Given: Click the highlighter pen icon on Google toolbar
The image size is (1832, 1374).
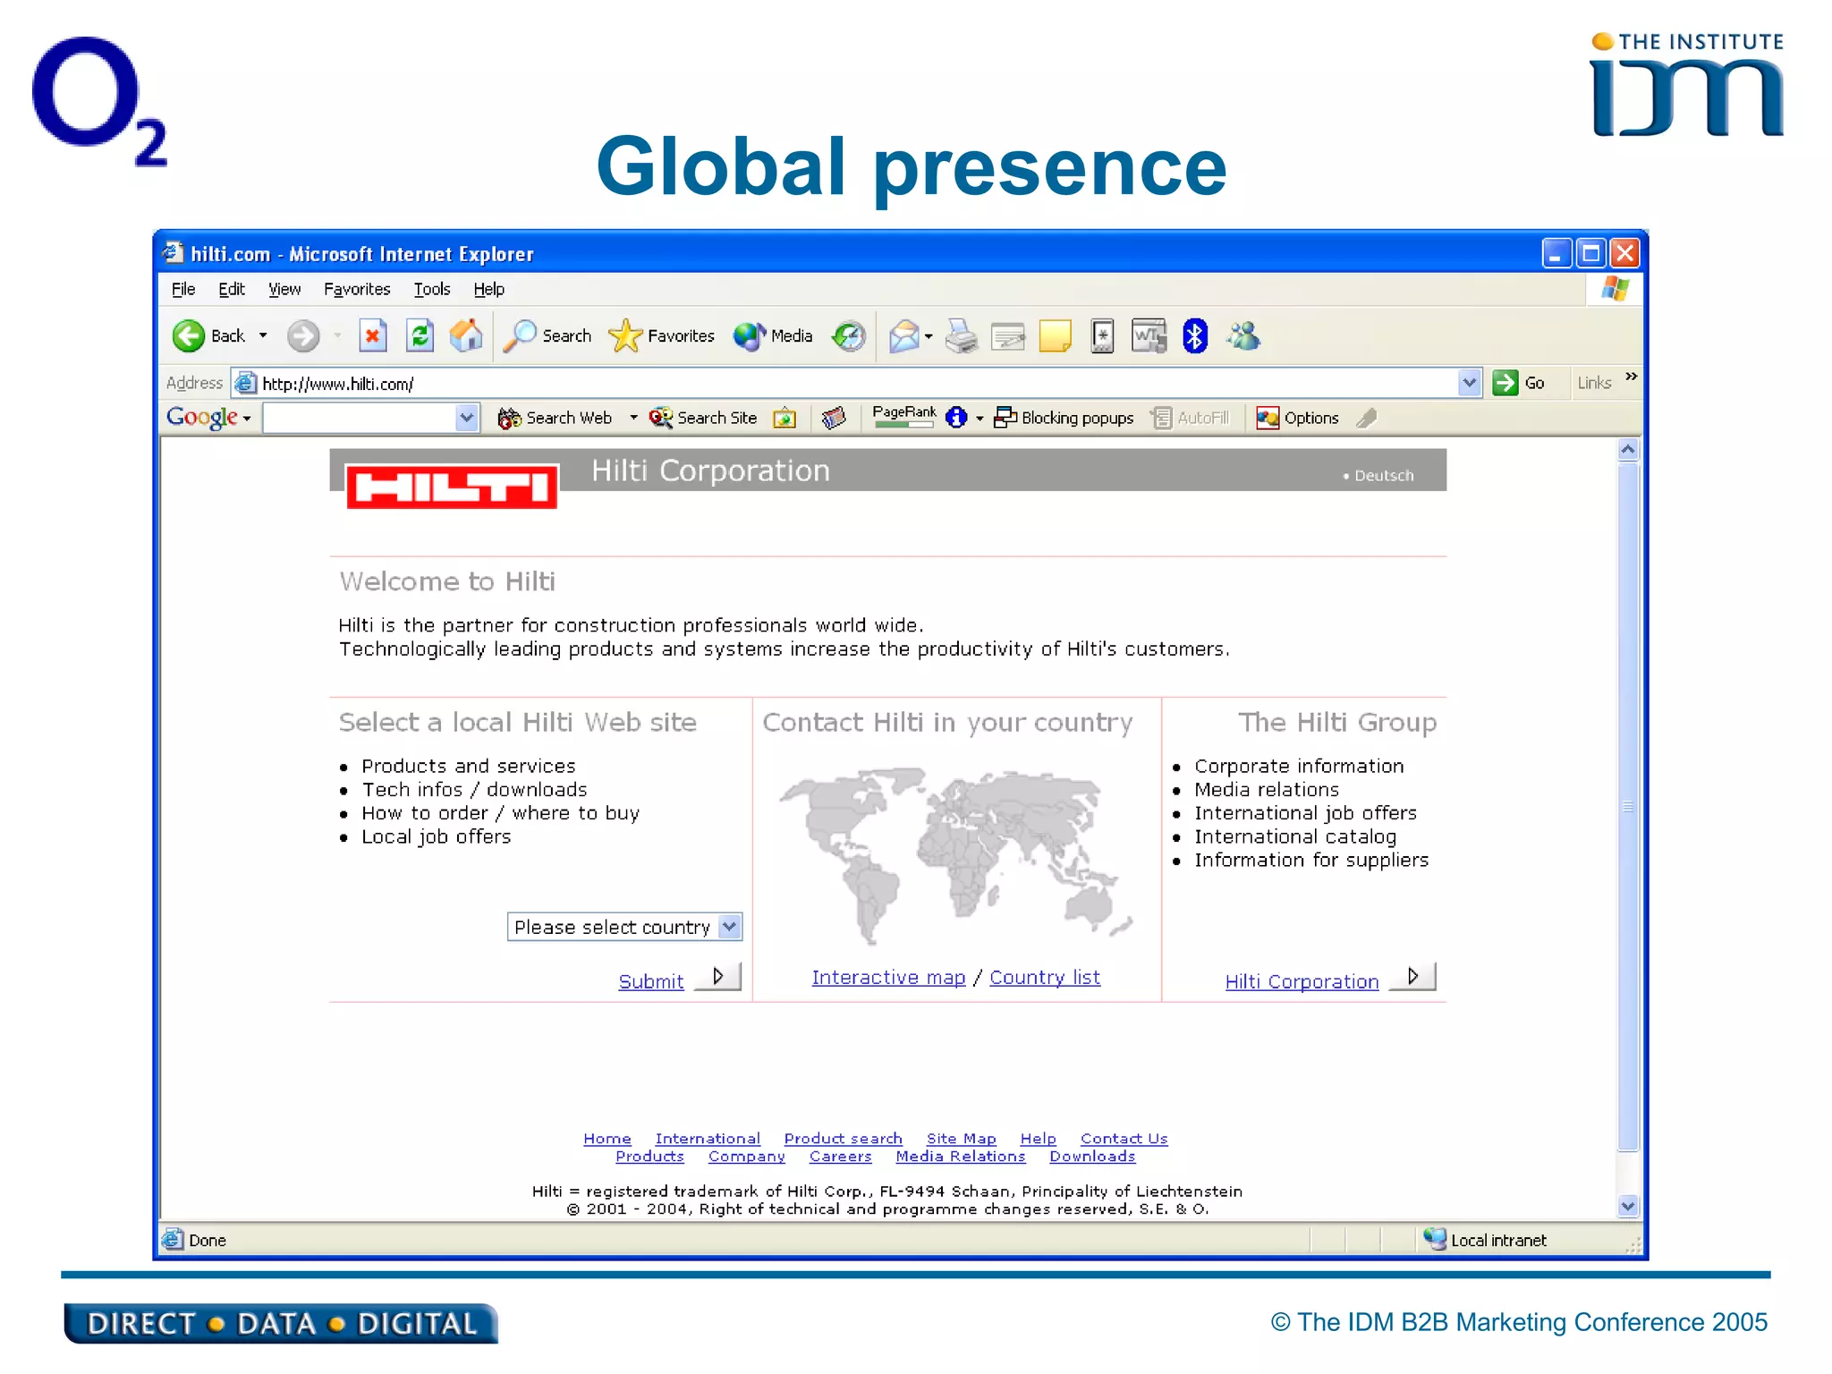Looking at the screenshot, I should pyautogui.click(x=1366, y=418).
